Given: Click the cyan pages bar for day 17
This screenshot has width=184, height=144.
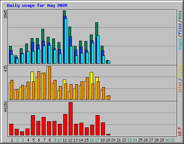Looking at the screenshot, I should 98,49.
